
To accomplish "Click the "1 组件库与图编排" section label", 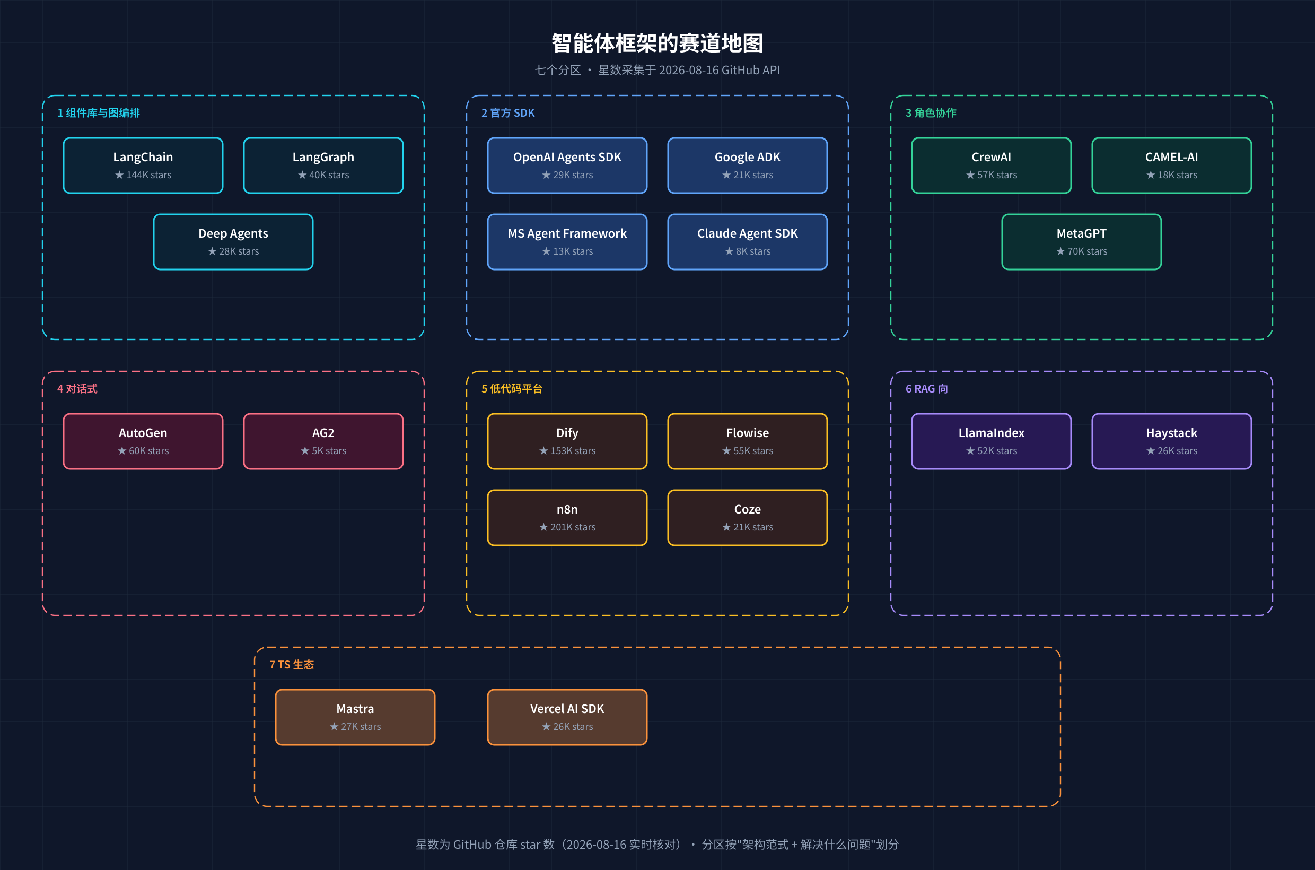I will pyautogui.click(x=99, y=113).
